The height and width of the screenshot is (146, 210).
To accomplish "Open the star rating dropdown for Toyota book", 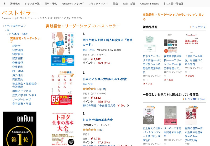I will pos(98,130).
